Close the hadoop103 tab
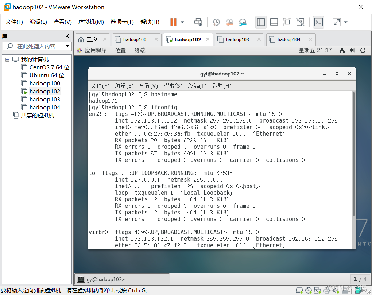This screenshot has width=372, height=295. pos(259,39)
